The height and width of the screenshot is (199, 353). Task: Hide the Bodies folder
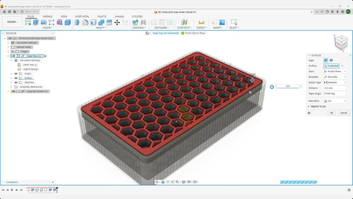click(x=16, y=78)
